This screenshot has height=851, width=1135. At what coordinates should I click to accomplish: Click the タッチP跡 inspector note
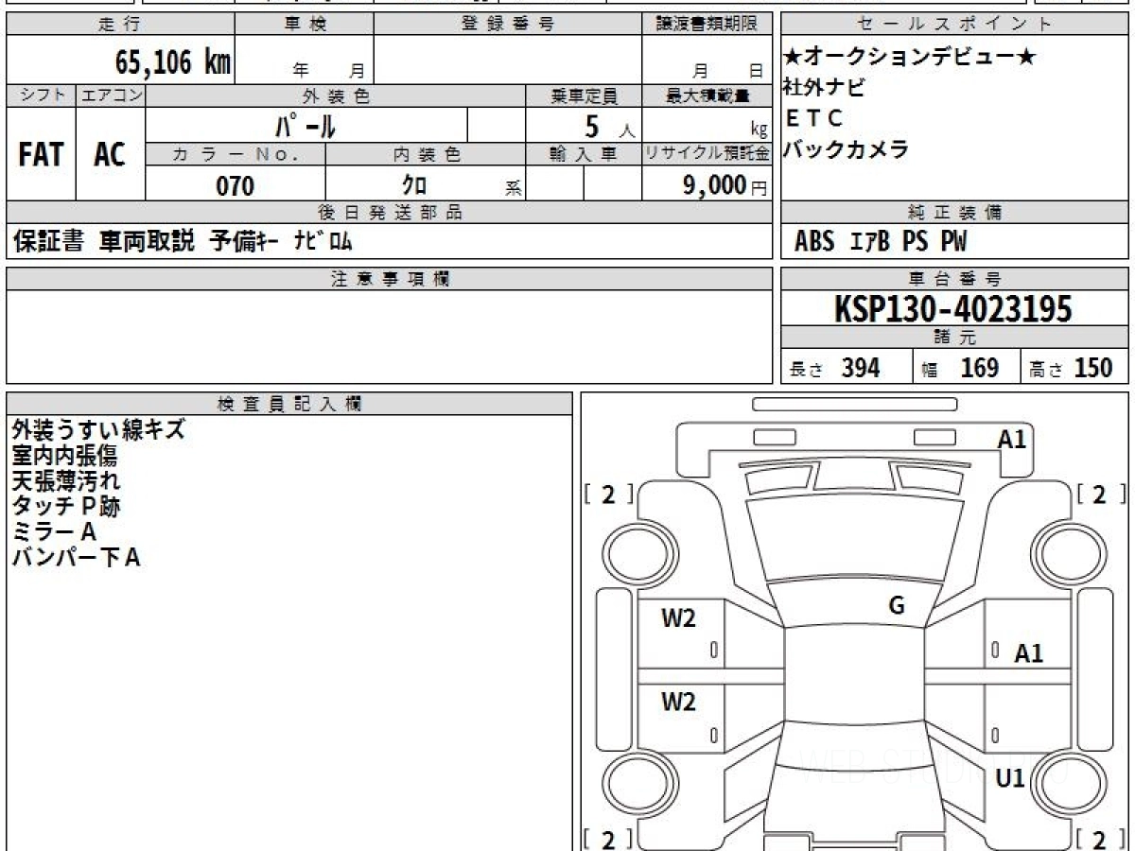[66, 507]
